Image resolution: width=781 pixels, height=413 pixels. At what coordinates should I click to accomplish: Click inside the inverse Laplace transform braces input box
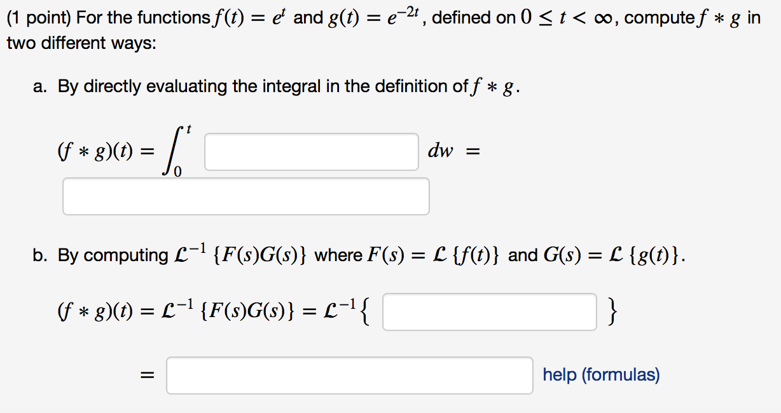tap(490, 311)
